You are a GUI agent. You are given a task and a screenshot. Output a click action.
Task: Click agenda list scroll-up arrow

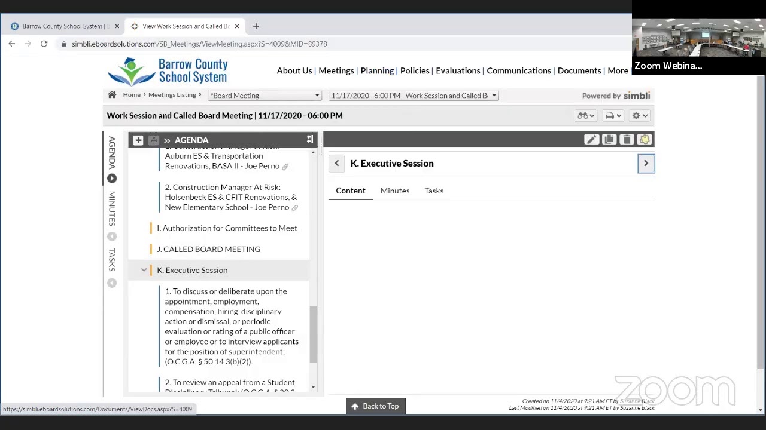click(313, 153)
